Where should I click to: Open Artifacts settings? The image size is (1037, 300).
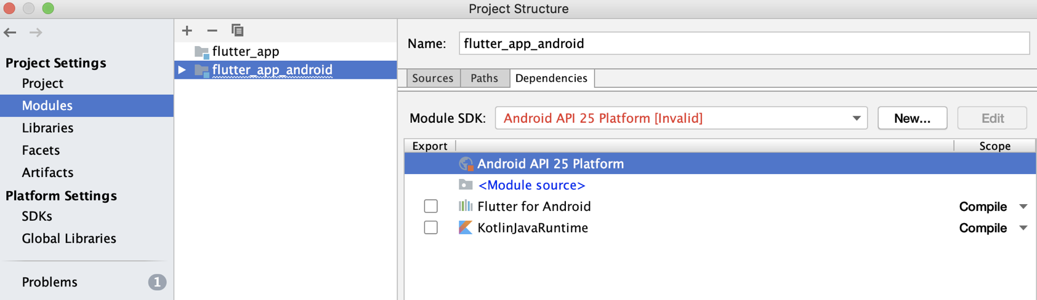point(47,172)
